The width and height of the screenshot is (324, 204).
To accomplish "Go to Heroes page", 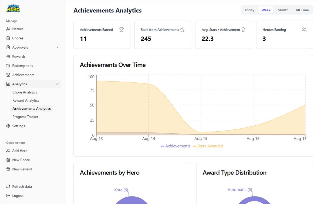I will tap(32, 29).
